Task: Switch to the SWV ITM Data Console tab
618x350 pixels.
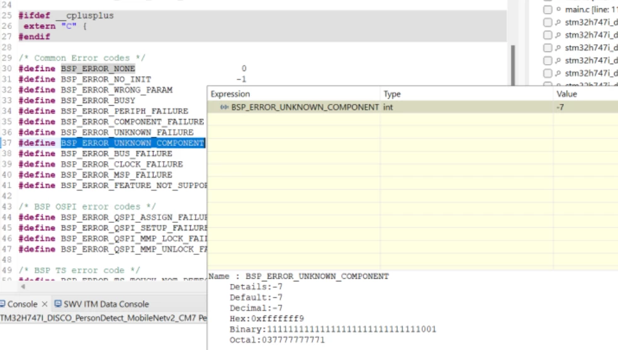Action: [102, 304]
